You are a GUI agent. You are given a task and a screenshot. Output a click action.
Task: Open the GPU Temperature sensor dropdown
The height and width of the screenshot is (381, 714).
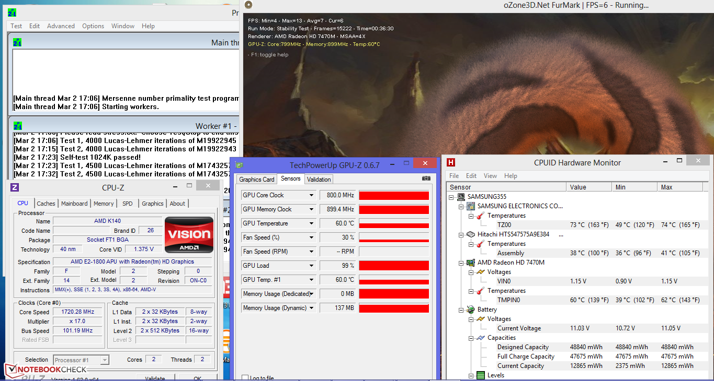click(312, 223)
